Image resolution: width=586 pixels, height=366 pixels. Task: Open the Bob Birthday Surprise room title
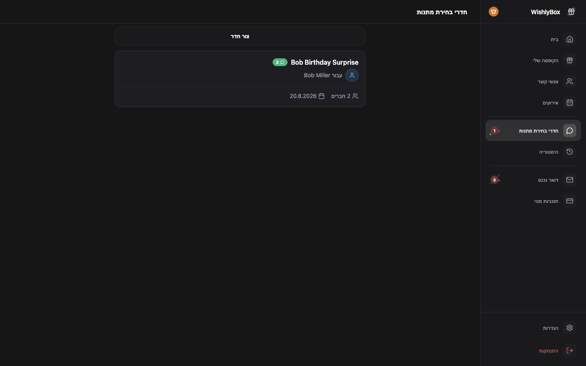(325, 62)
